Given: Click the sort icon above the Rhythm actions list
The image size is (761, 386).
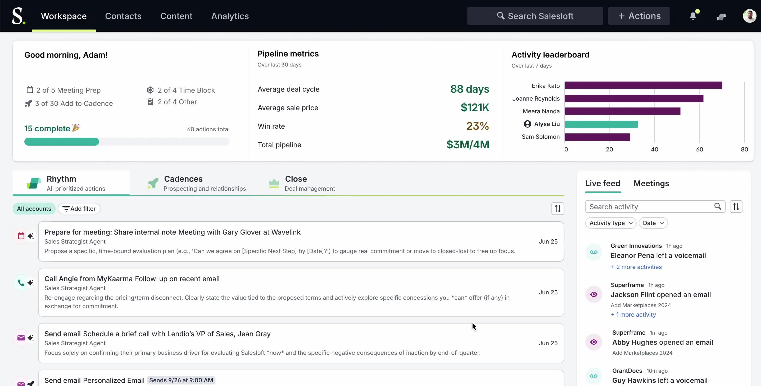Looking at the screenshot, I should [x=558, y=209].
